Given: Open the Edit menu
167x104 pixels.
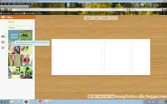Looking at the screenshot, I should [x=5, y=4].
